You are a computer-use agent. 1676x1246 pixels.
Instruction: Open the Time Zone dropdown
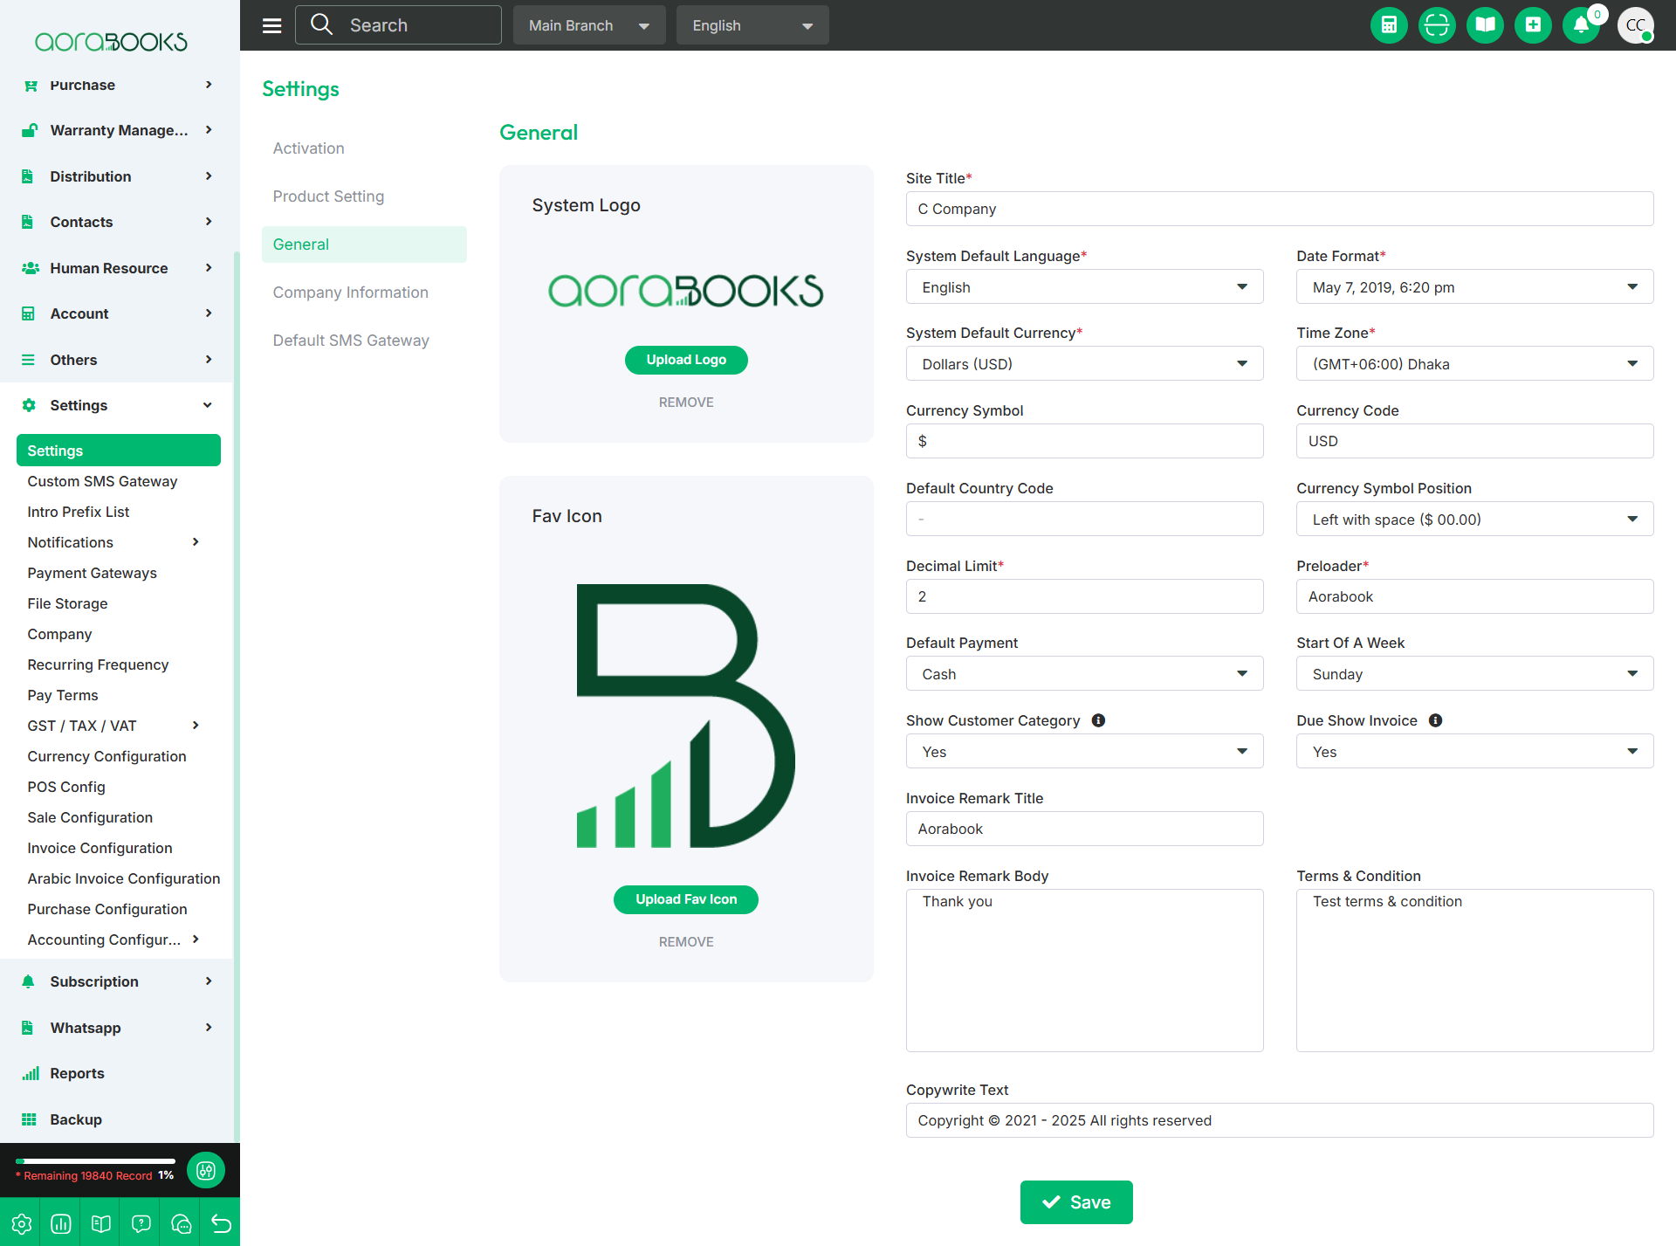(x=1474, y=364)
